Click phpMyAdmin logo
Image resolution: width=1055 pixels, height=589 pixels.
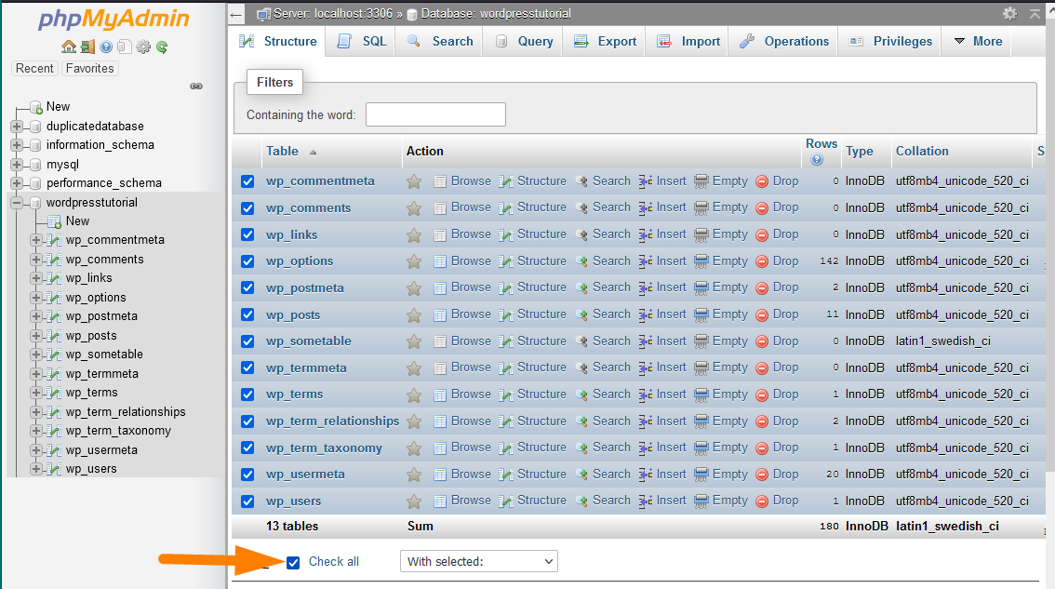pyautogui.click(x=114, y=20)
